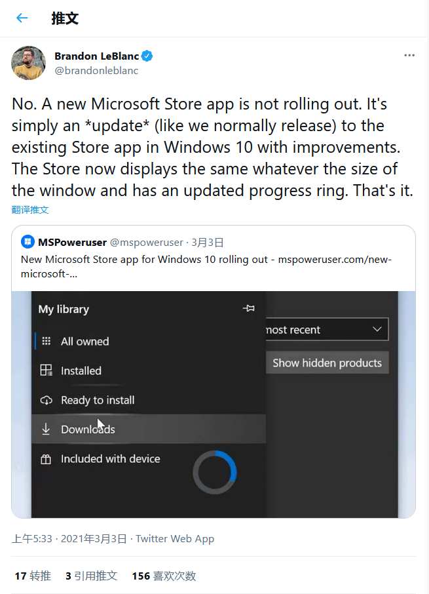Open the Twitter Web App source link
Viewport: 429px width, 594px height.
pos(175,539)
